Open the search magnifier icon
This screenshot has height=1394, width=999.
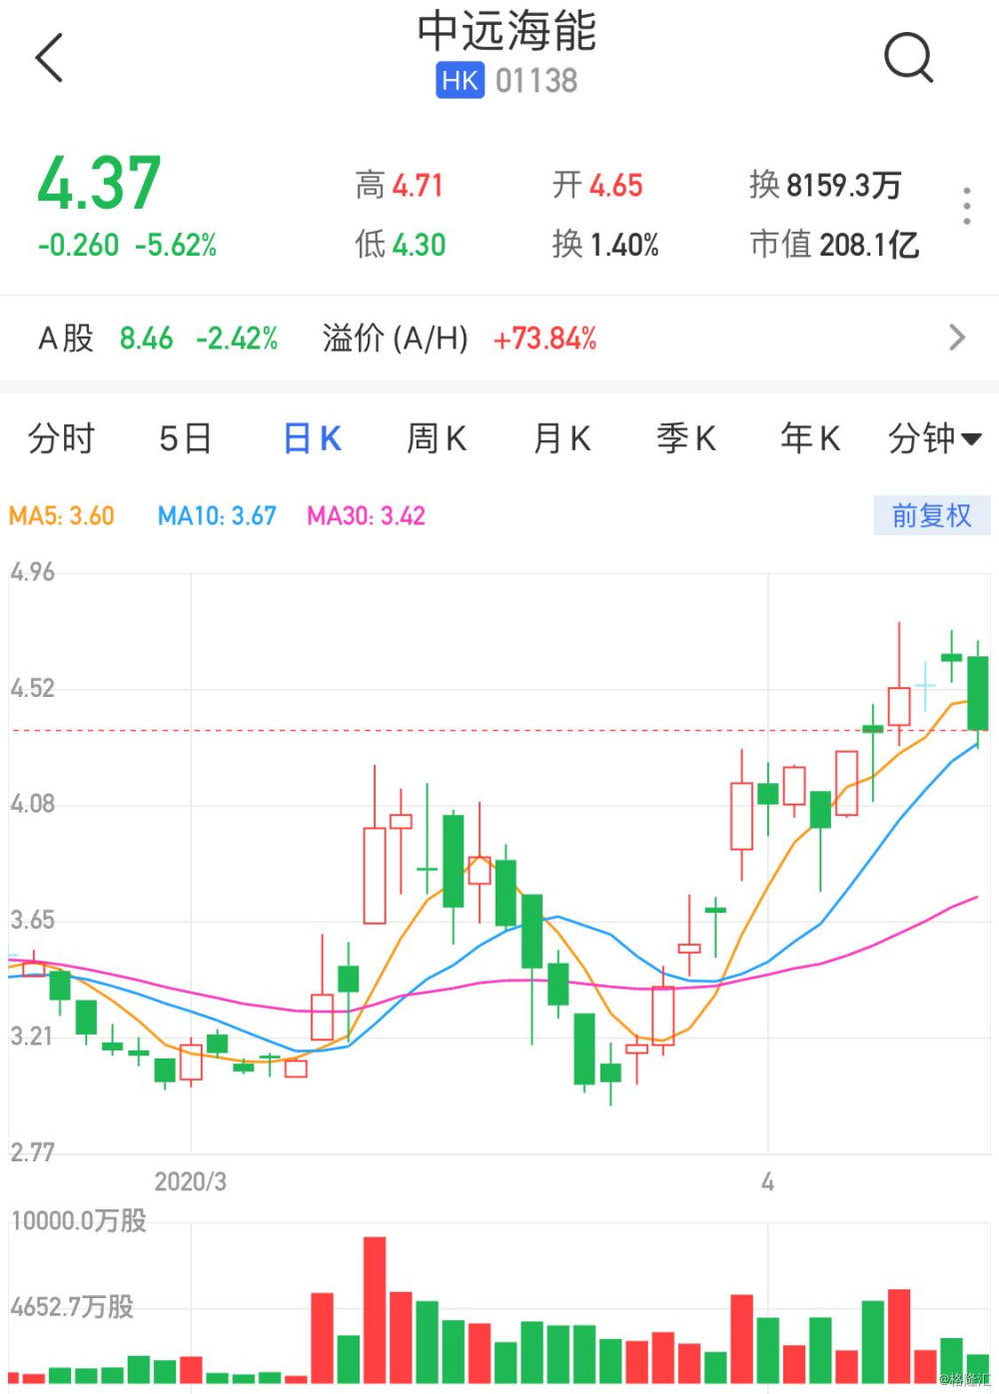[x=908, y=57]
